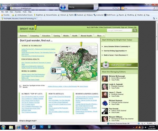The width and height of the screenshot is (158, 131).
Task: Click the Stop loading red X icon
Action: (x=119, y=8)
